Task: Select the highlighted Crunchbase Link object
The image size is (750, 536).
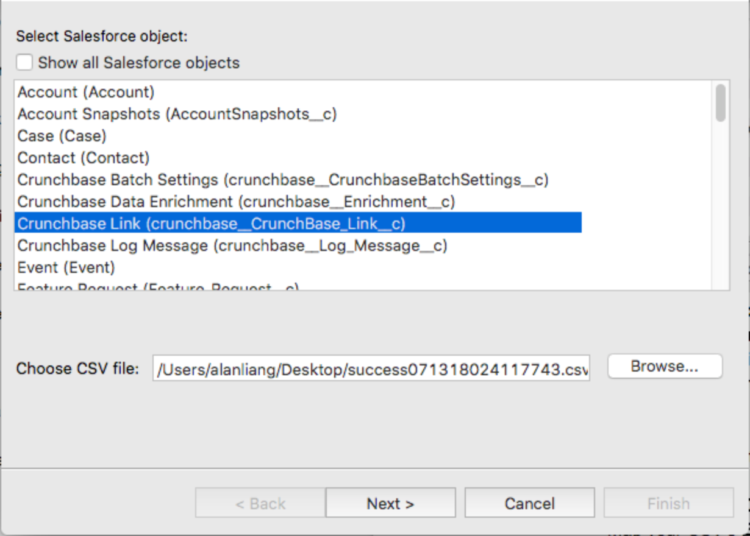Action: pos(298,223)
